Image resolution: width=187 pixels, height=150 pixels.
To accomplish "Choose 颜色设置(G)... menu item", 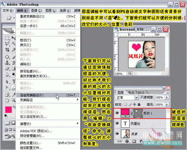I will click(x=48, y=143).
